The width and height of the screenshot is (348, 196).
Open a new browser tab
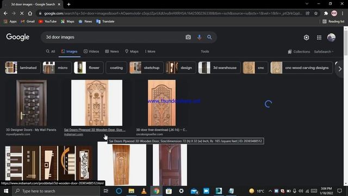coord(69,4)
